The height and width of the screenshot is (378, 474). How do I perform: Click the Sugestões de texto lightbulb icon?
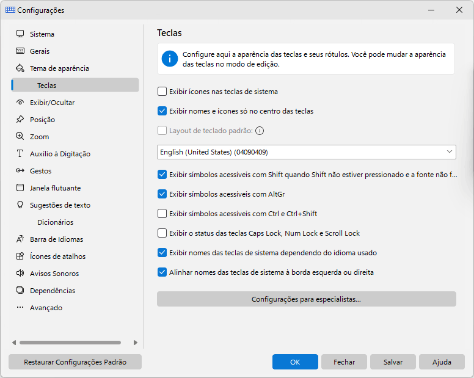pos(20,205)
